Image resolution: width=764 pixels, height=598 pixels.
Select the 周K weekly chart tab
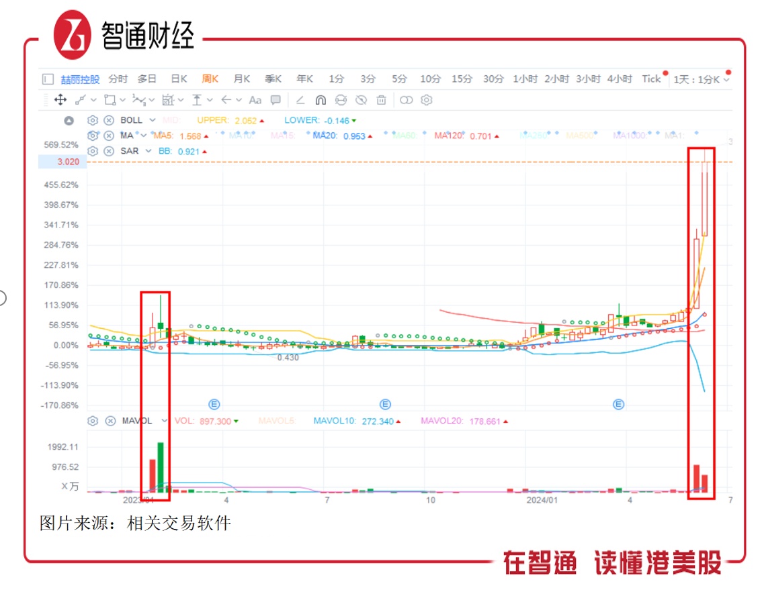point(210,79)
